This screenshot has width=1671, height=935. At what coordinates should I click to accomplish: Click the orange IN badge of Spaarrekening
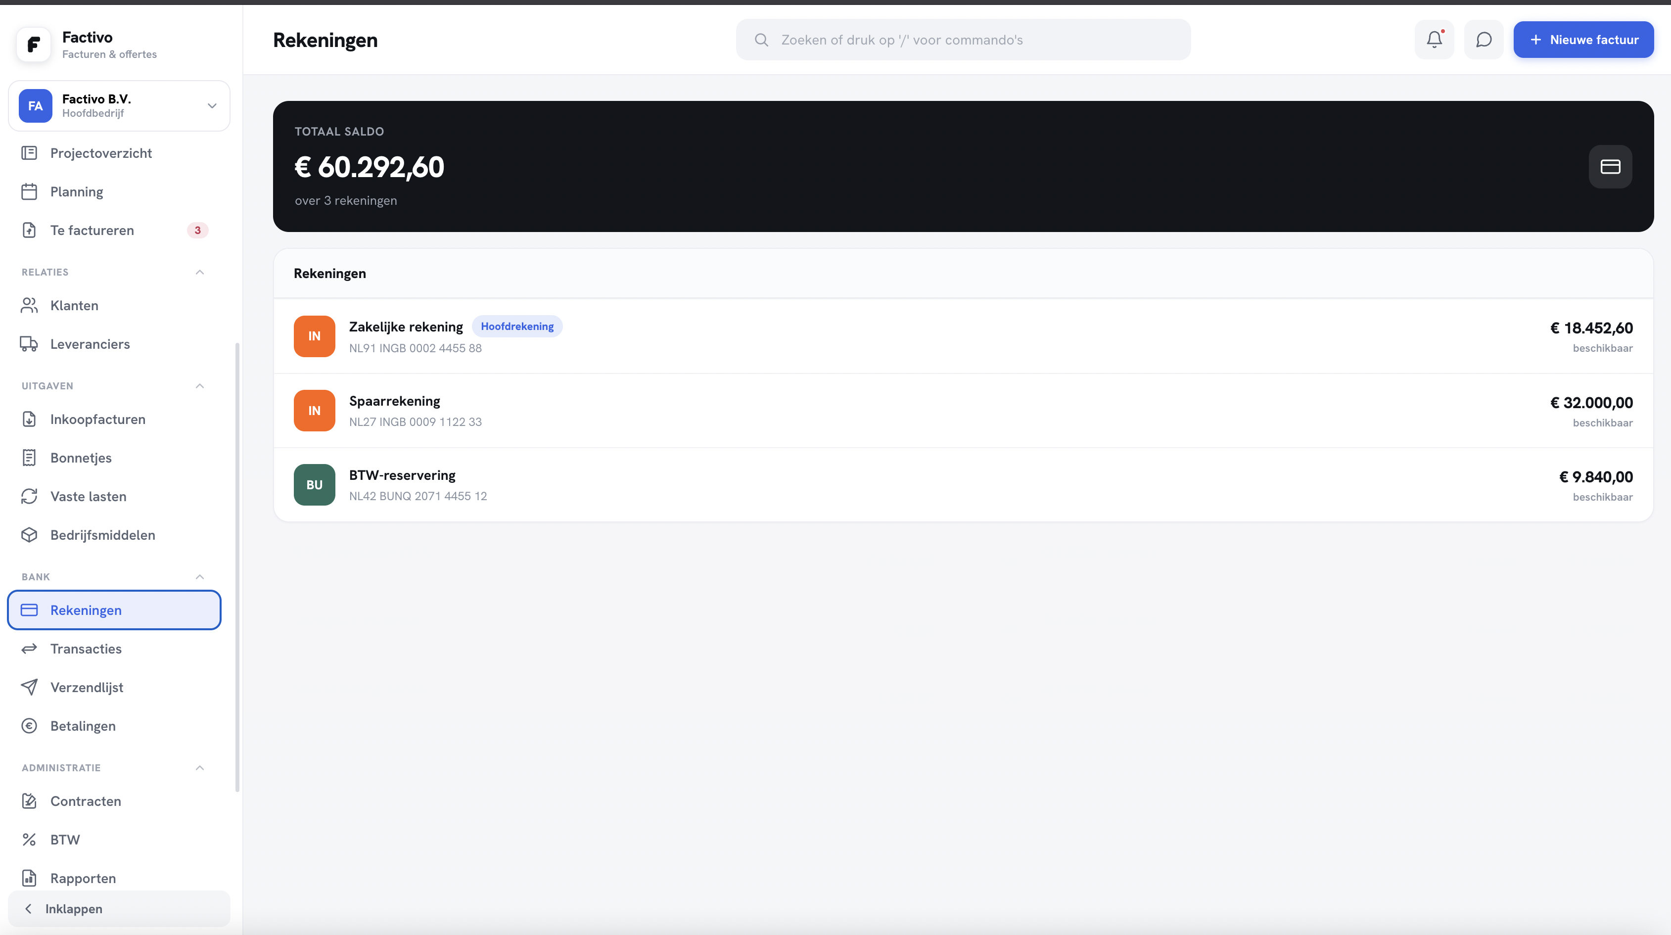click(315, 411)
